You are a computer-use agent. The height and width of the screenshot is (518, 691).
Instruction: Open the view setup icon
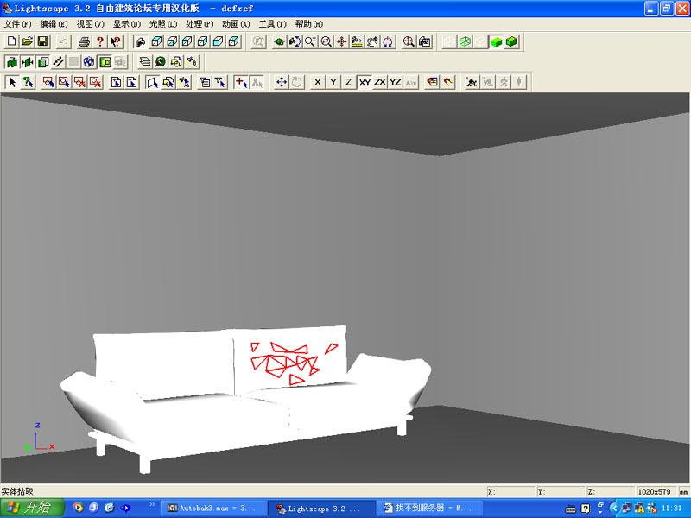pos(425,41)
